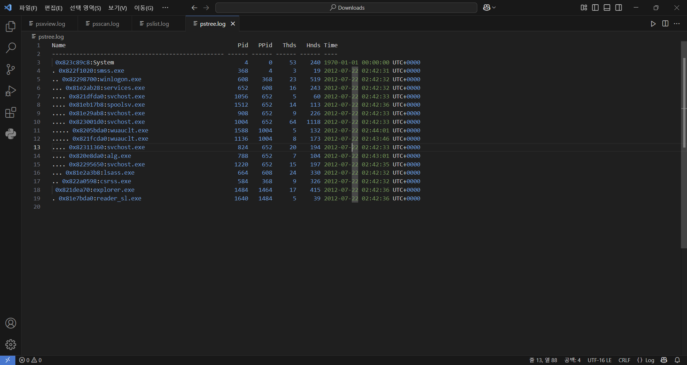
Task: Open the Explorer view in activity bar
Action: 11,26
